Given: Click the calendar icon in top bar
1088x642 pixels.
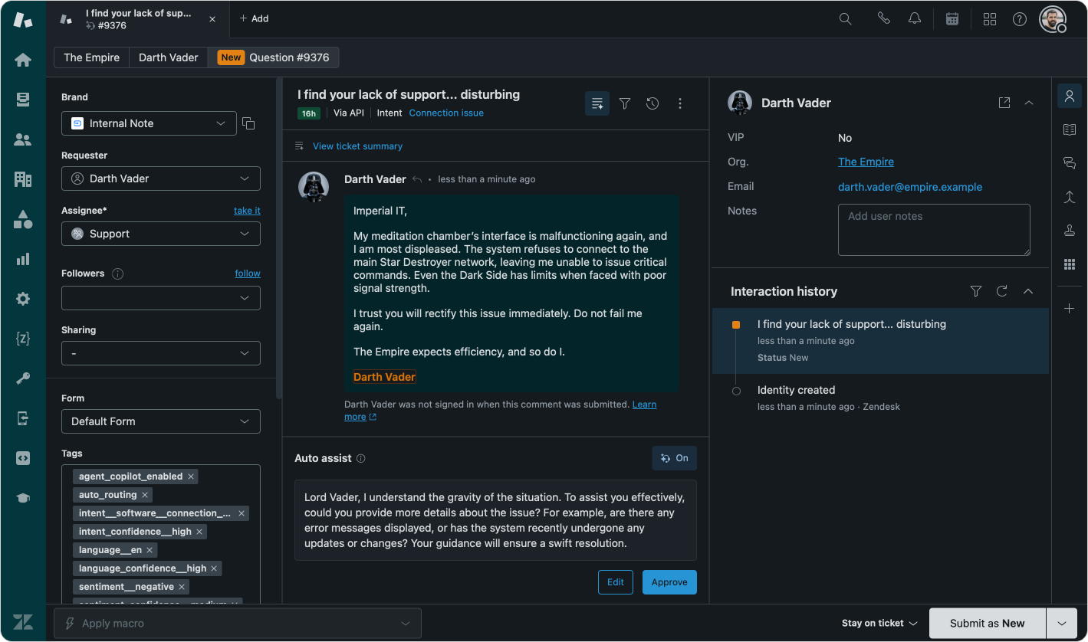Looking at the screenshot, I should coord(952,19).
